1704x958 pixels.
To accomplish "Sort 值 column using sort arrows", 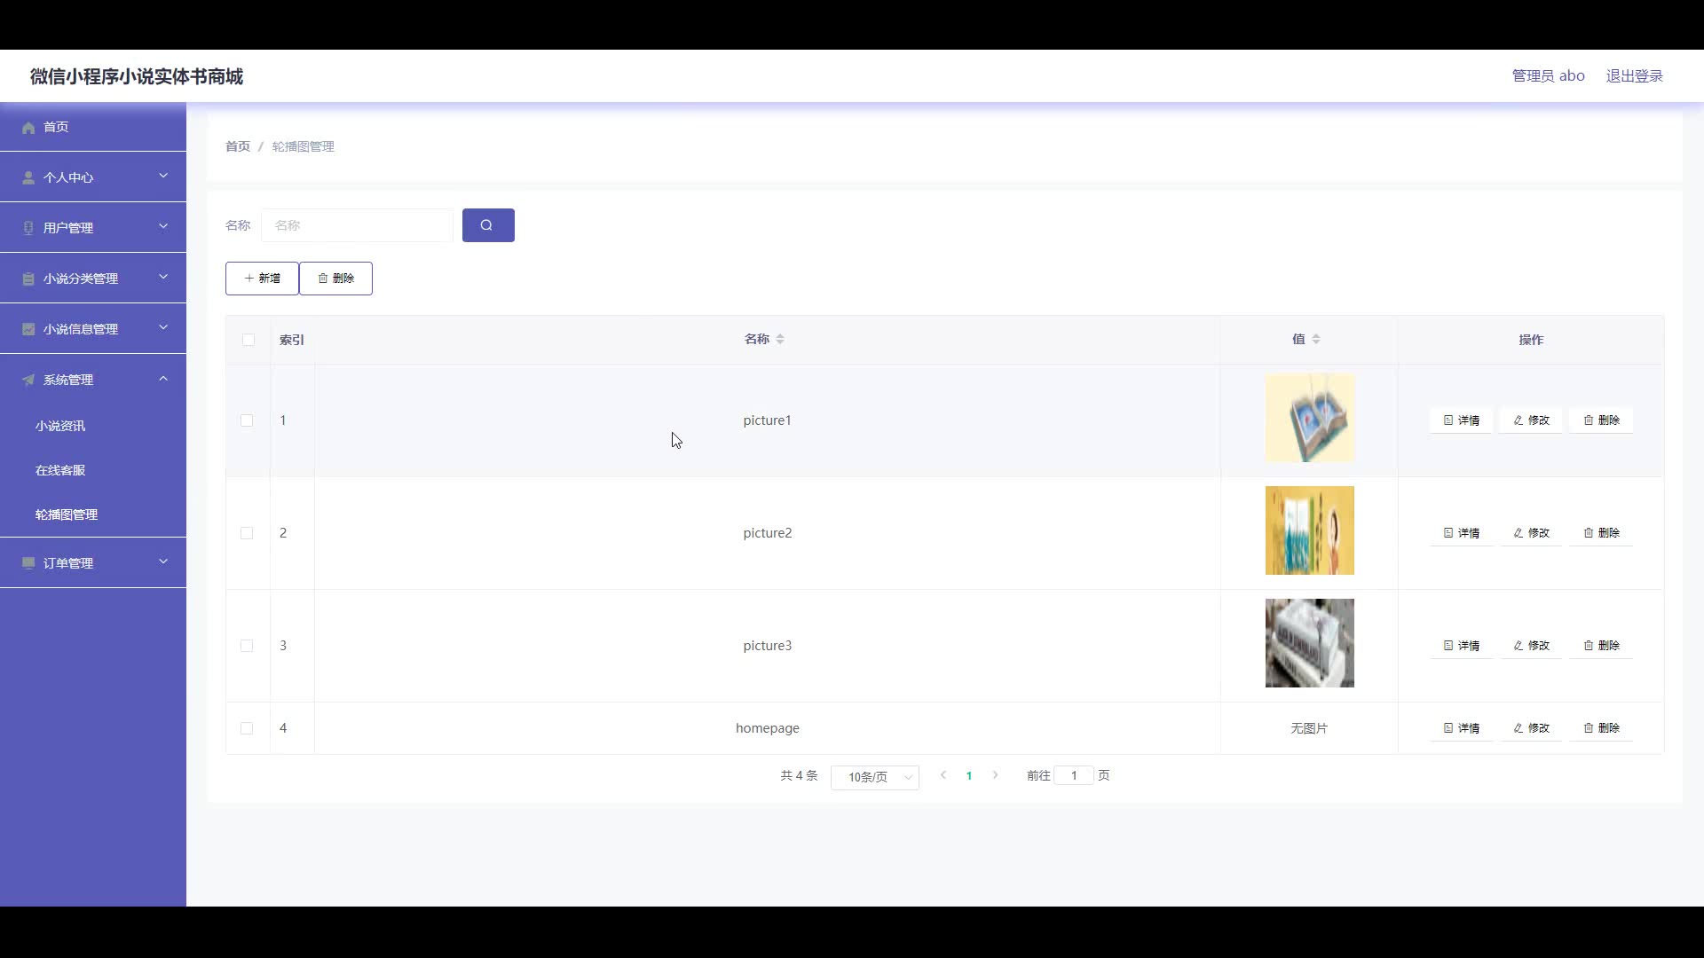I will pos(1316,339).
